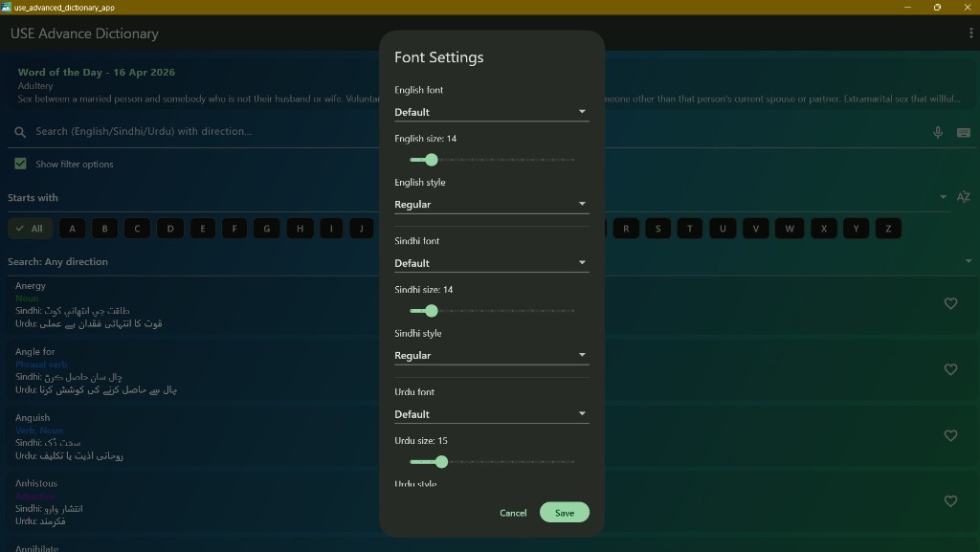
Task: Open the Angle for word entry
Action: pos(490,371)
